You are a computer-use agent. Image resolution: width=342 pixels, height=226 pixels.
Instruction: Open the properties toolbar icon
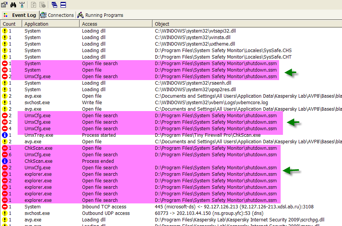coord(4,5)
